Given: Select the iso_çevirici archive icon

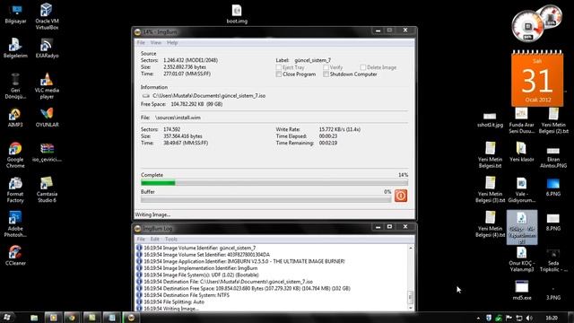Looking at the screenshot, I should (47, 152).
